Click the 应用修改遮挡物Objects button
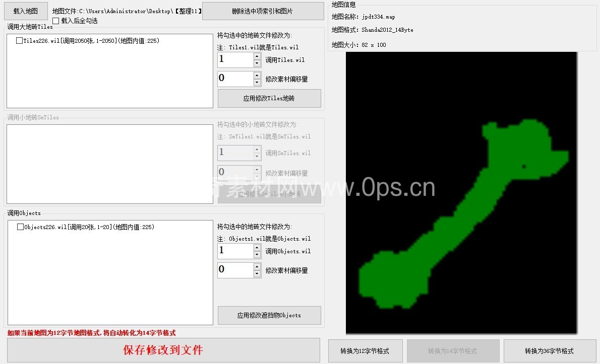Viewport: 600px width, 364px height. pyautogui.click(x=269, y=315)
